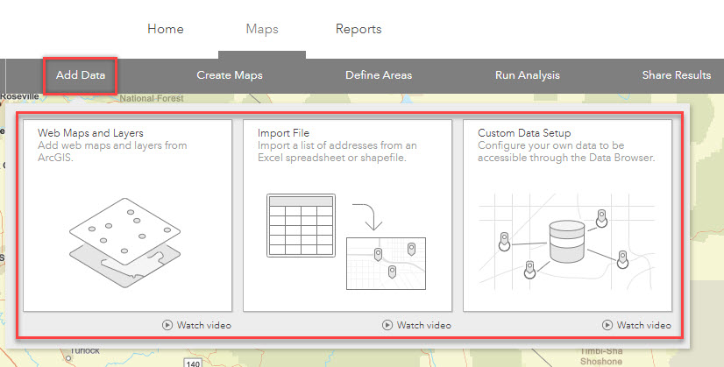
Task: Play video icon for Custom Data Setup
Action: click(607, 325)
